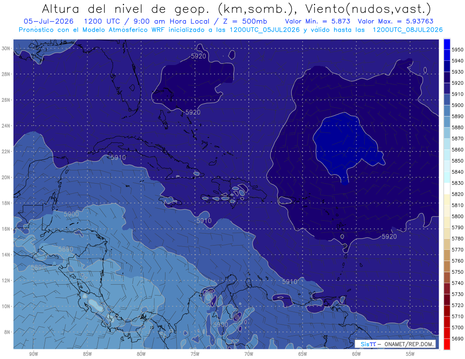Click the 80W longitude axis label
Viewport: 465px width, 359px height.
coord(141,354)
